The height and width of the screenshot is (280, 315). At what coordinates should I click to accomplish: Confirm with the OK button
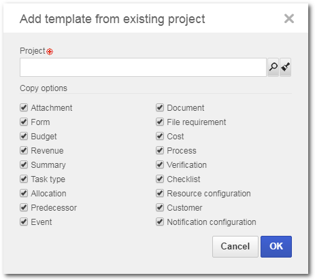(x=276, y=247)
